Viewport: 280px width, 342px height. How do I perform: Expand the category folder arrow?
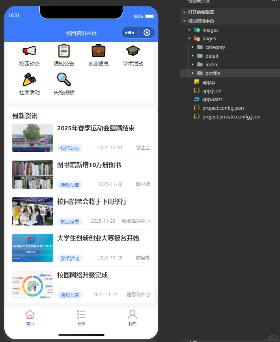tap(192, 47)
